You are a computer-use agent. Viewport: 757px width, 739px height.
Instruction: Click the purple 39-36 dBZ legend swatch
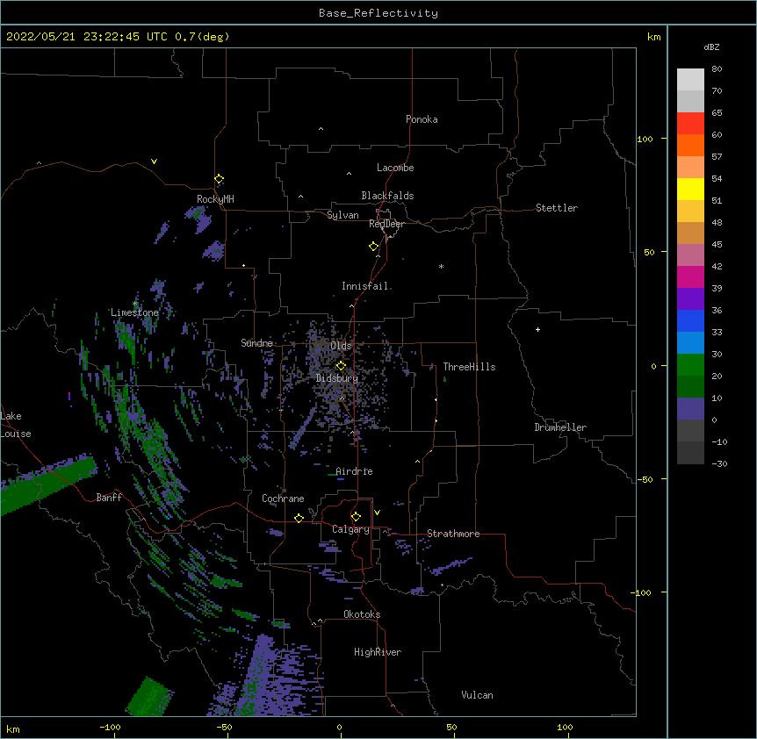(x=690, y=299)
